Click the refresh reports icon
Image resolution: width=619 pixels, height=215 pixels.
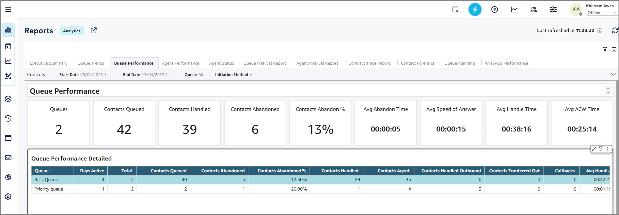[615, 30]
